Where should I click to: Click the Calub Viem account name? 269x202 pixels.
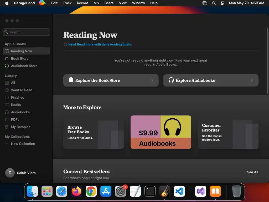click(26, 173)
